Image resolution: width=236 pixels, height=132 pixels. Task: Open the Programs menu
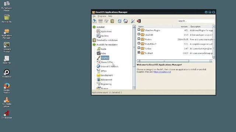tap(102, 16)
